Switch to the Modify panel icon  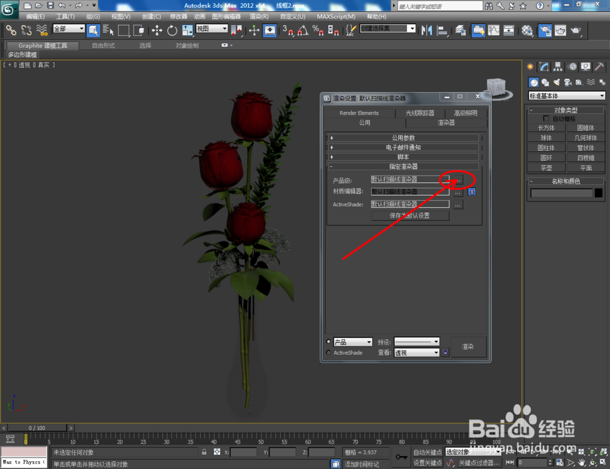pos(544,67)
